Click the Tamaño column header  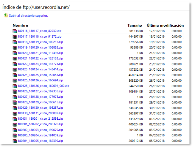coord(135,25)
